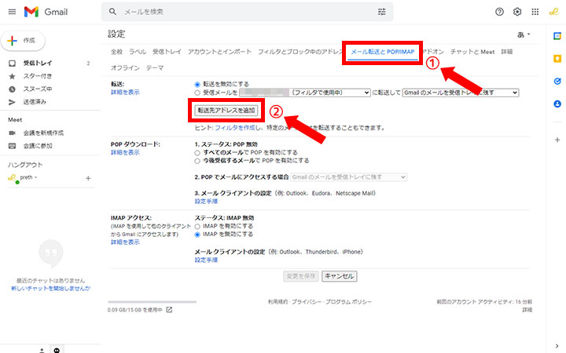This screenshot has width=566, height=353.
Task: Switch to the オフライン tab
Action: click(x=125, y=67)
